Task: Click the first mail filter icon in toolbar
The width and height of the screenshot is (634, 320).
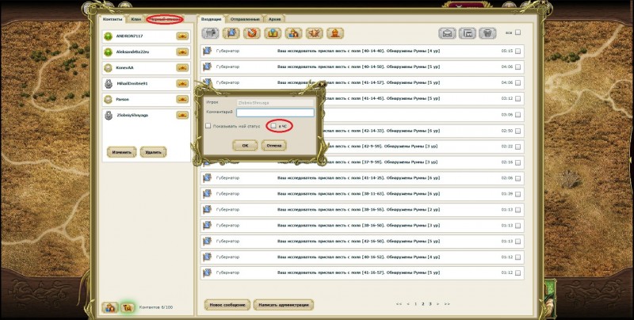Action: tap(211, 33)
